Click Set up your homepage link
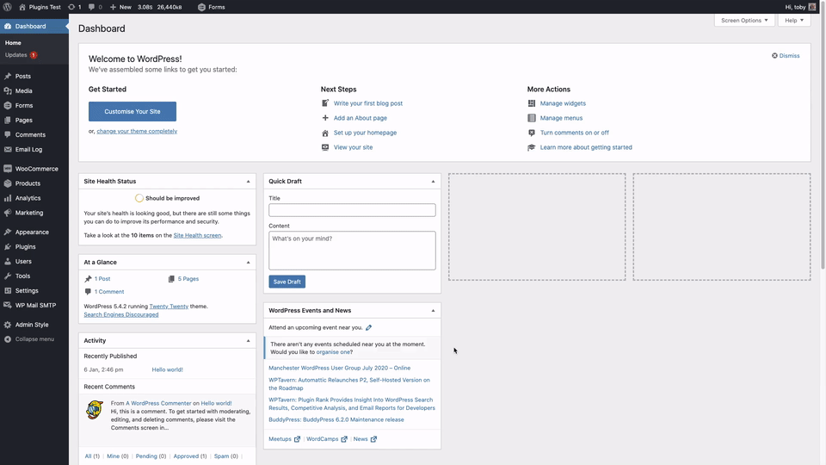Image resolution: width=826 pixels, height=465 pixels. click(365, 133)
